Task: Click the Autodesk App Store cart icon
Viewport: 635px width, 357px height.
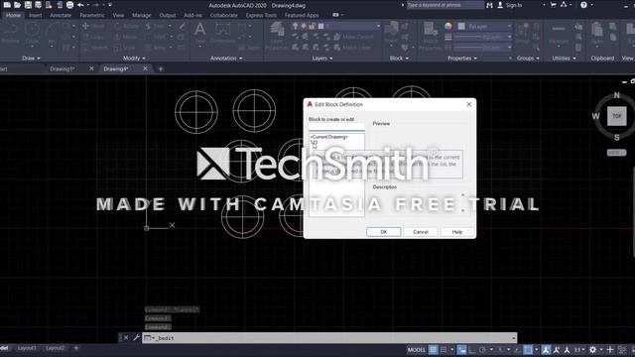Action: pyautogui.click(x=554, y=5)
